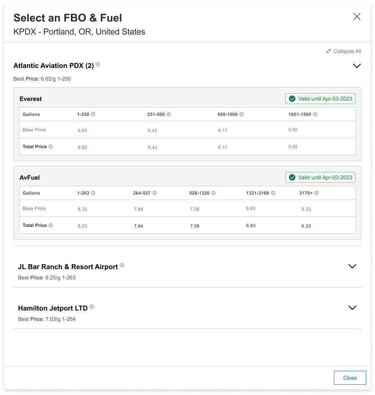Click info icon next to 500-1000 gallons
The height and width of the screenshot is (395, 375).
coord(242,114)
